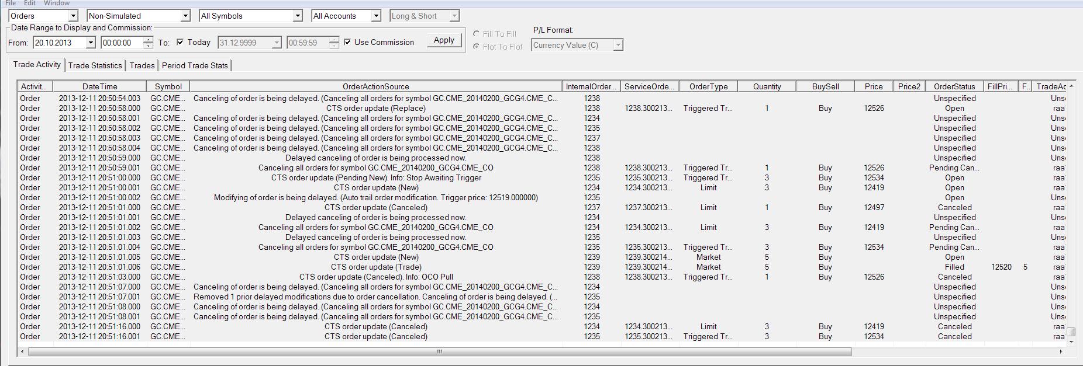Sort by the OrderType column header

[708, 86]
